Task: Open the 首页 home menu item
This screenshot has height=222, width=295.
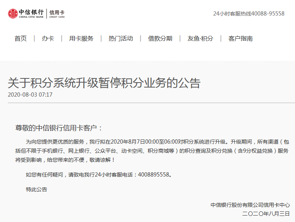Action: pyautogui.click(x=21, y=38)
